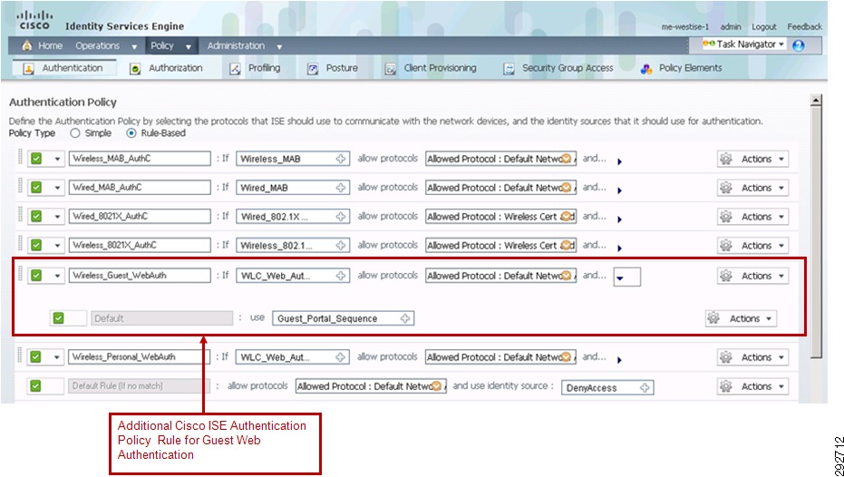Screen dimensions: 844x477
Task: Click gear icon in Wireless_MAB_AuthC row
Action: click(x=726, y=159)
